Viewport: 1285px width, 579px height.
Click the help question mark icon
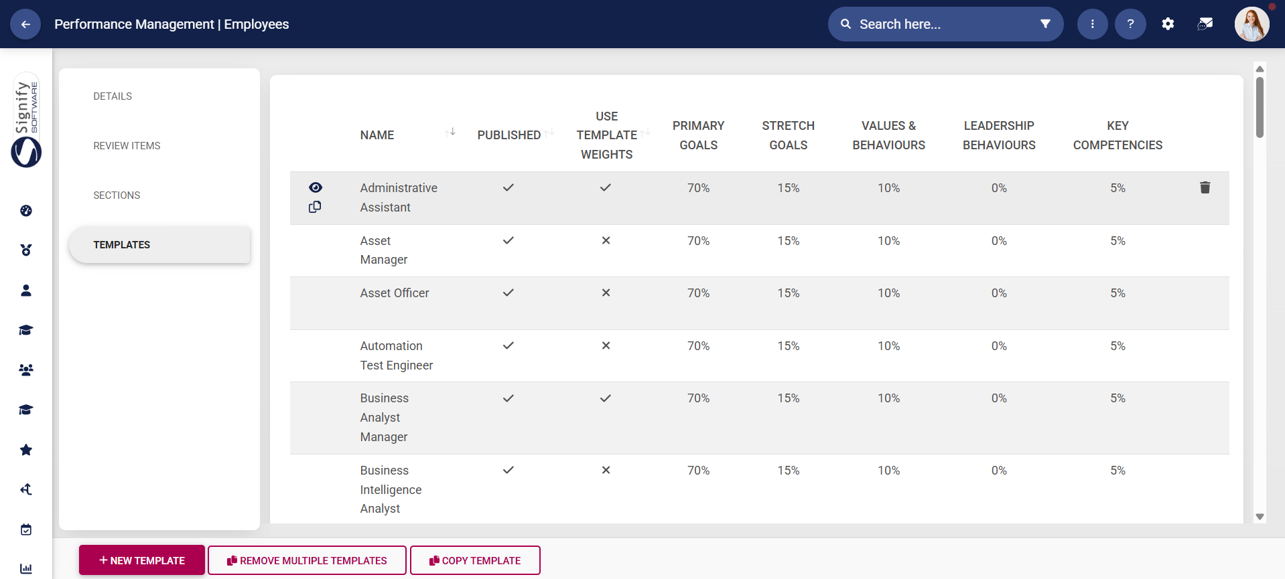point(1130,24)
